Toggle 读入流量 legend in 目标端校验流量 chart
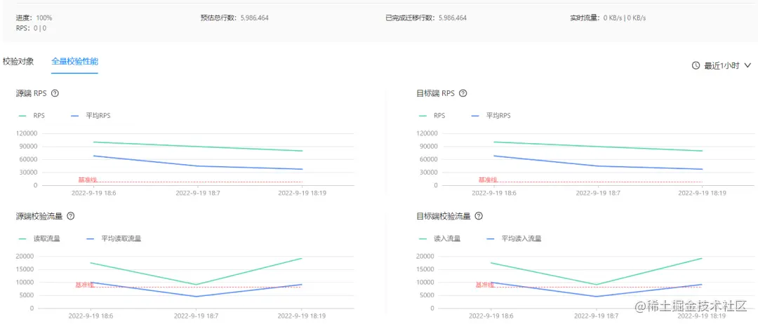The height and width of the screenshot is (324, 758). coord(439,238)
